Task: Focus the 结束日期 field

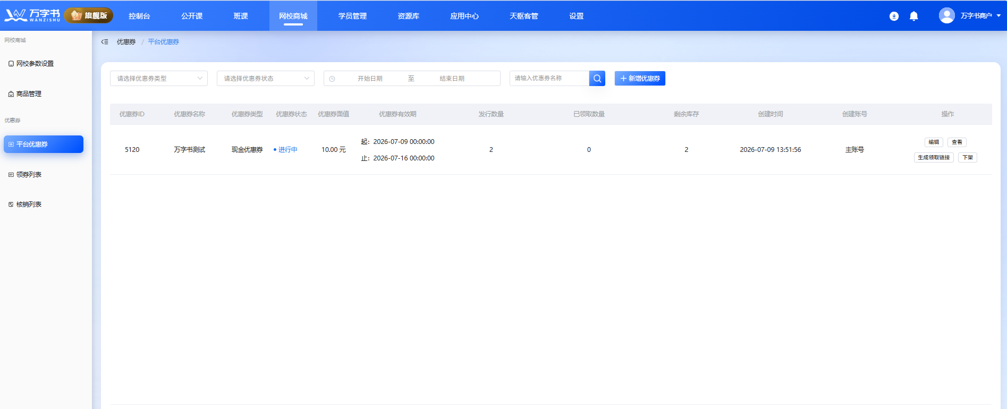Action: coord(452,79)
